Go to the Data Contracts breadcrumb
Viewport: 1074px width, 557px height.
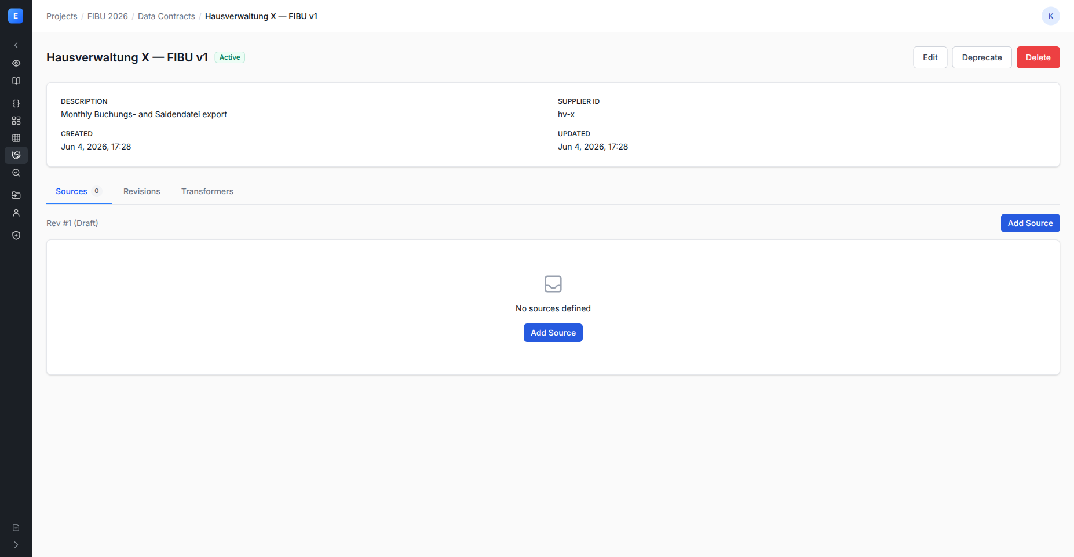(166, 16)
